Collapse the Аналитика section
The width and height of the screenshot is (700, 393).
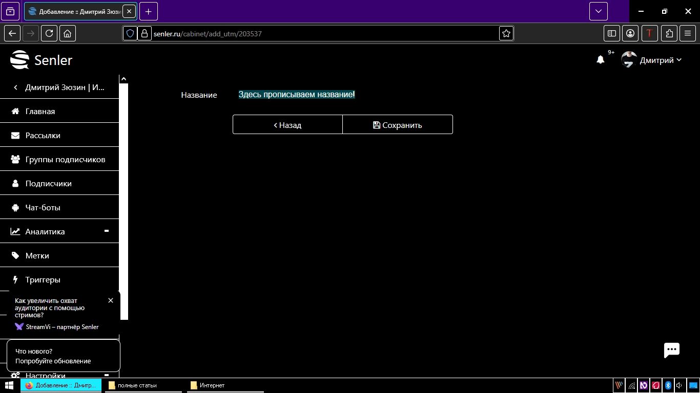point(107,231)
